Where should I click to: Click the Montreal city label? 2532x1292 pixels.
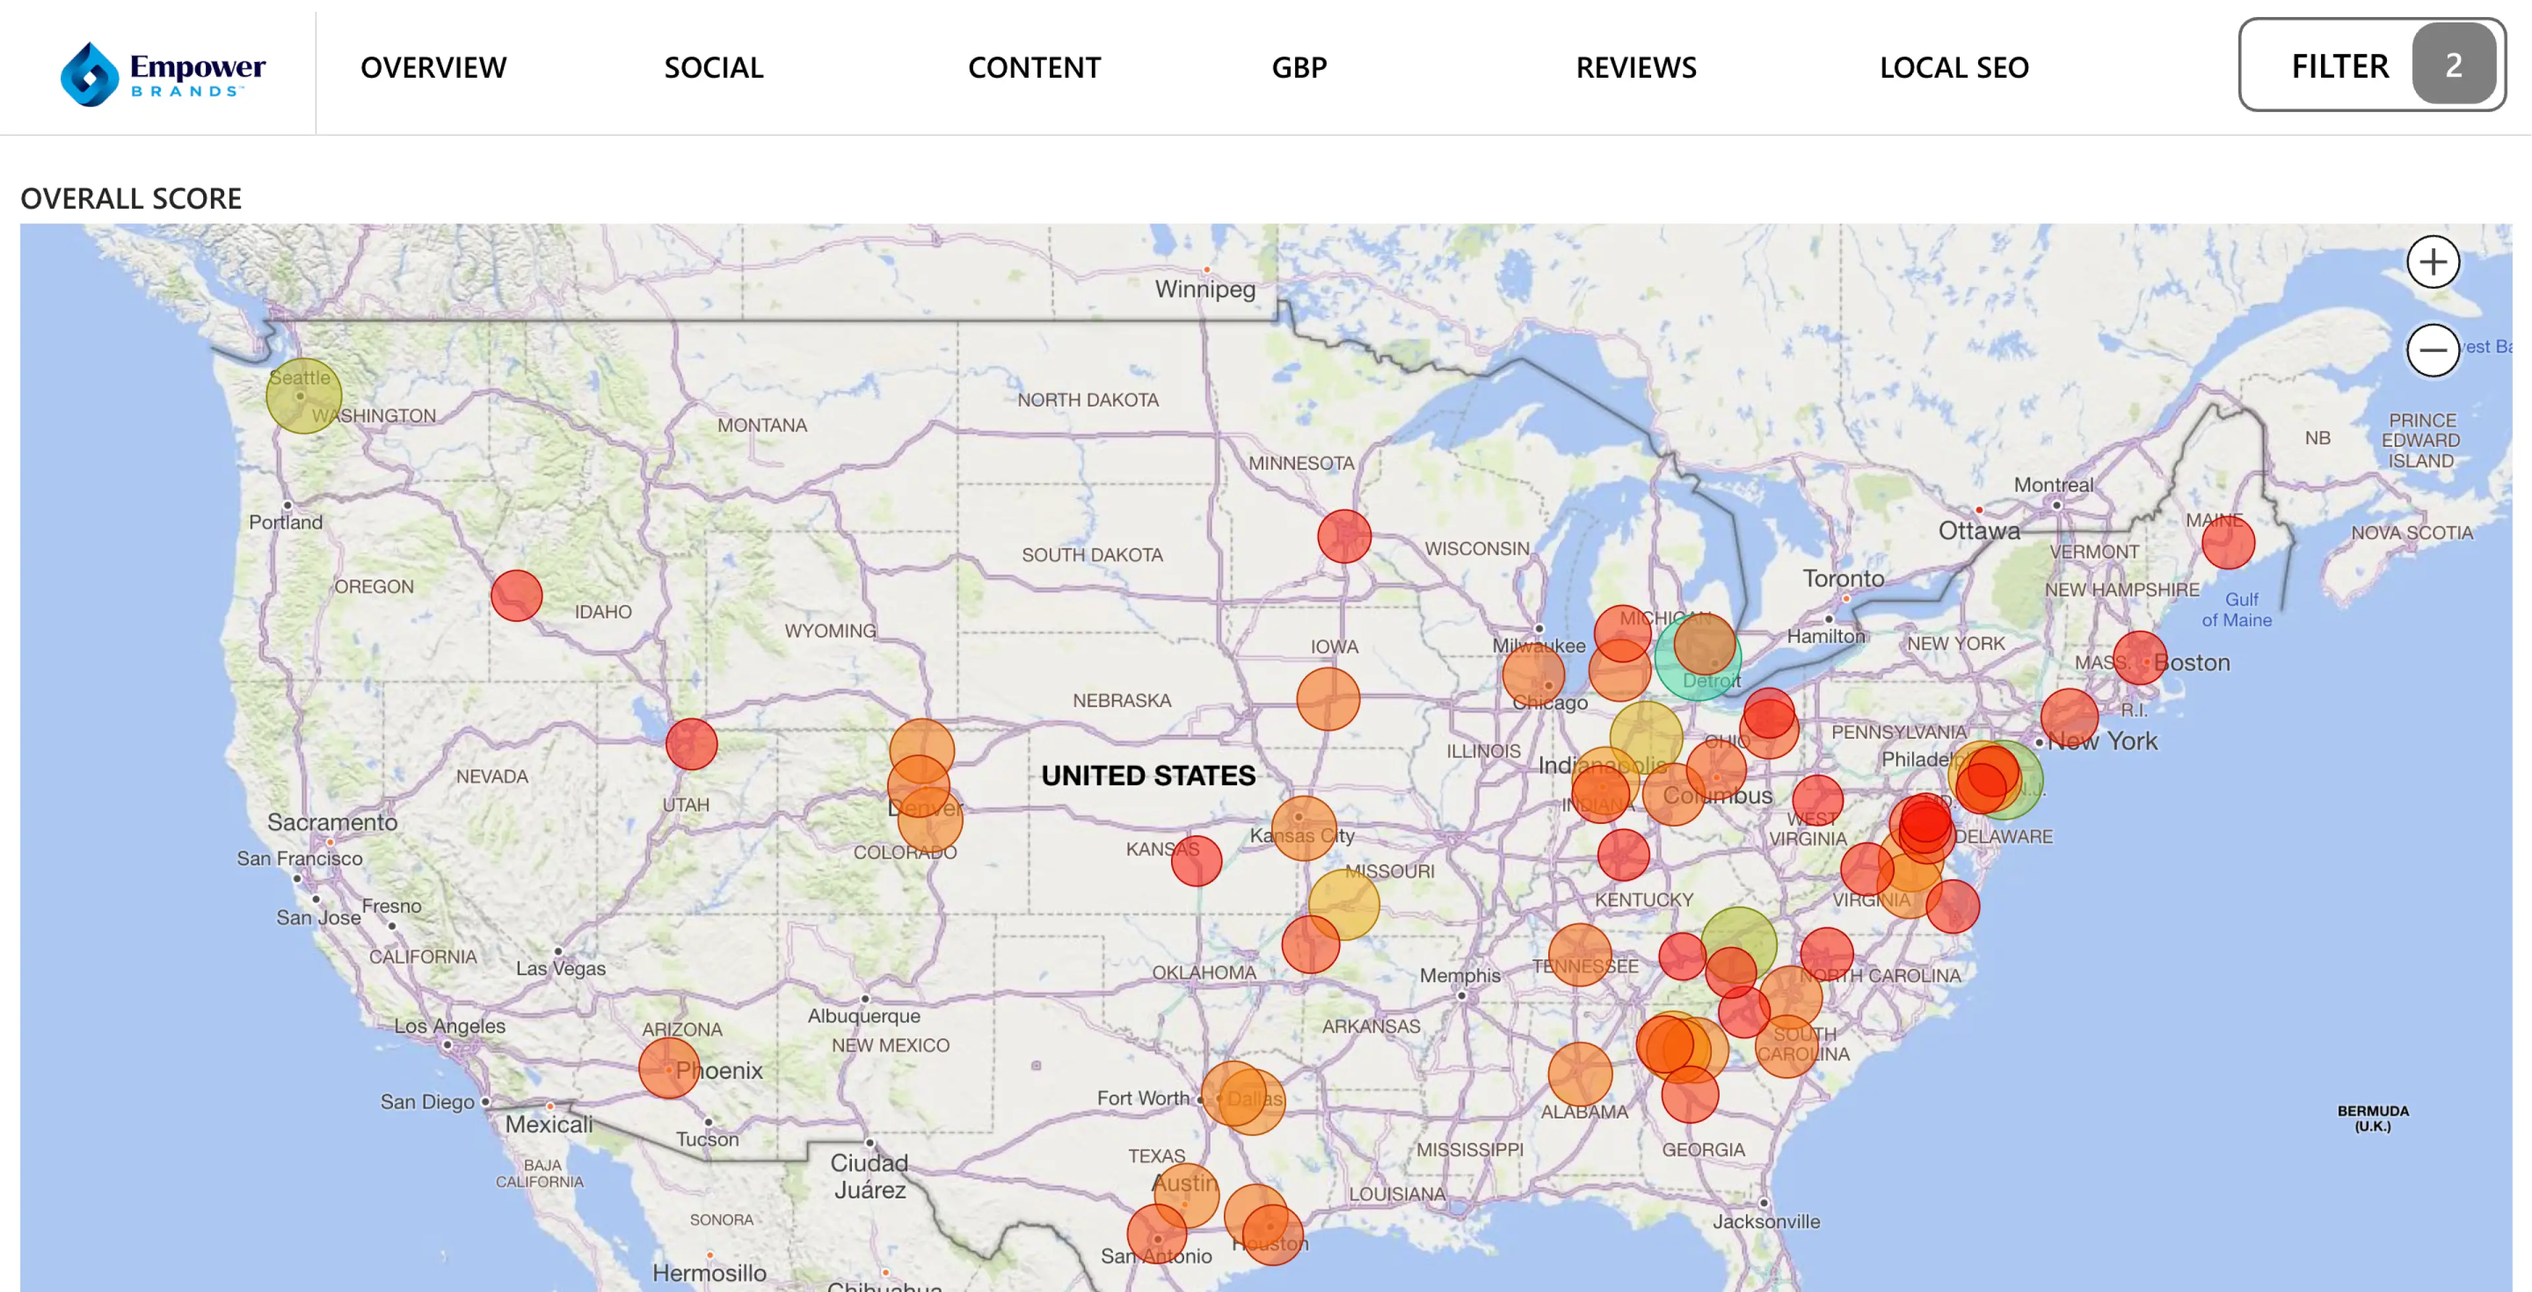point(2053,484)
